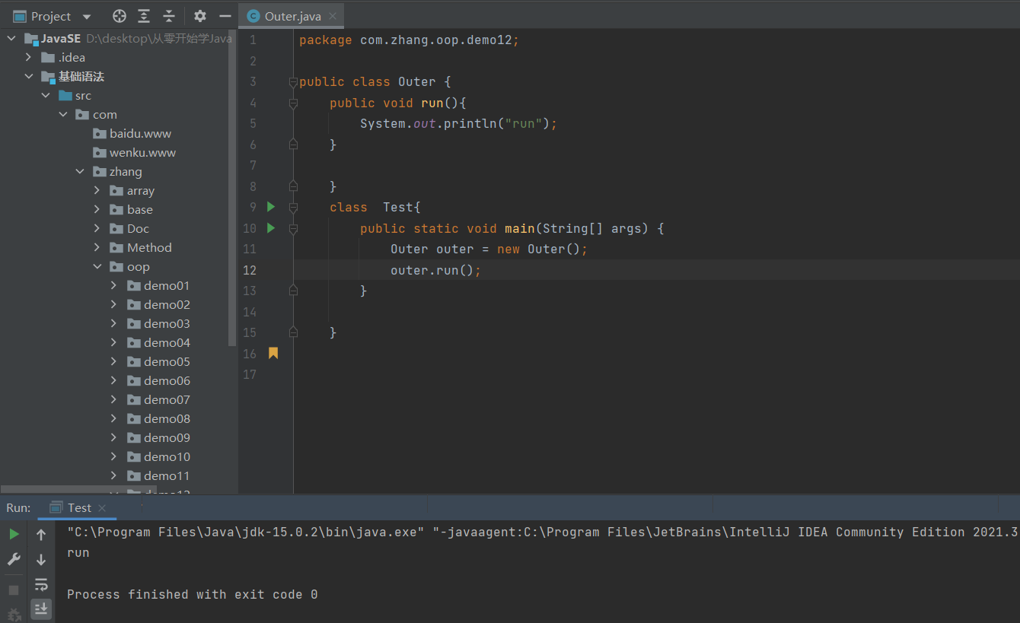Click the package com.zhang.oop.demo12 statement
Screen dimensions: 1020x623
[x=409, y=40]
